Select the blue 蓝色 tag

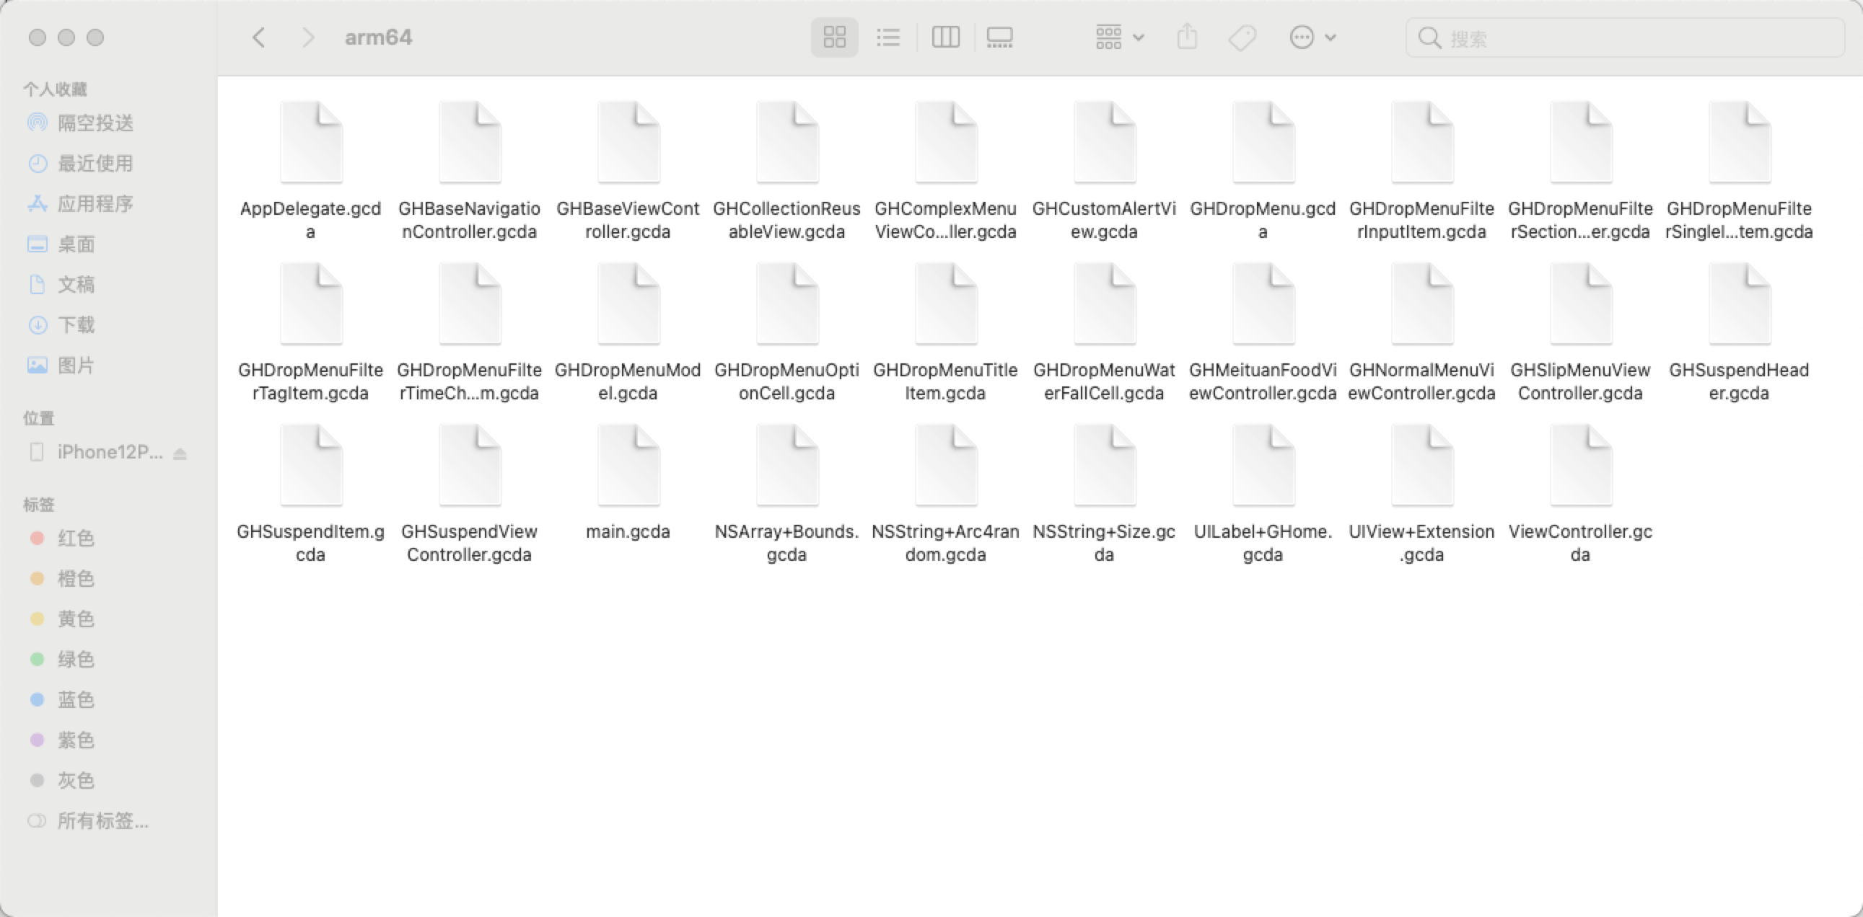tap(75, 699)
